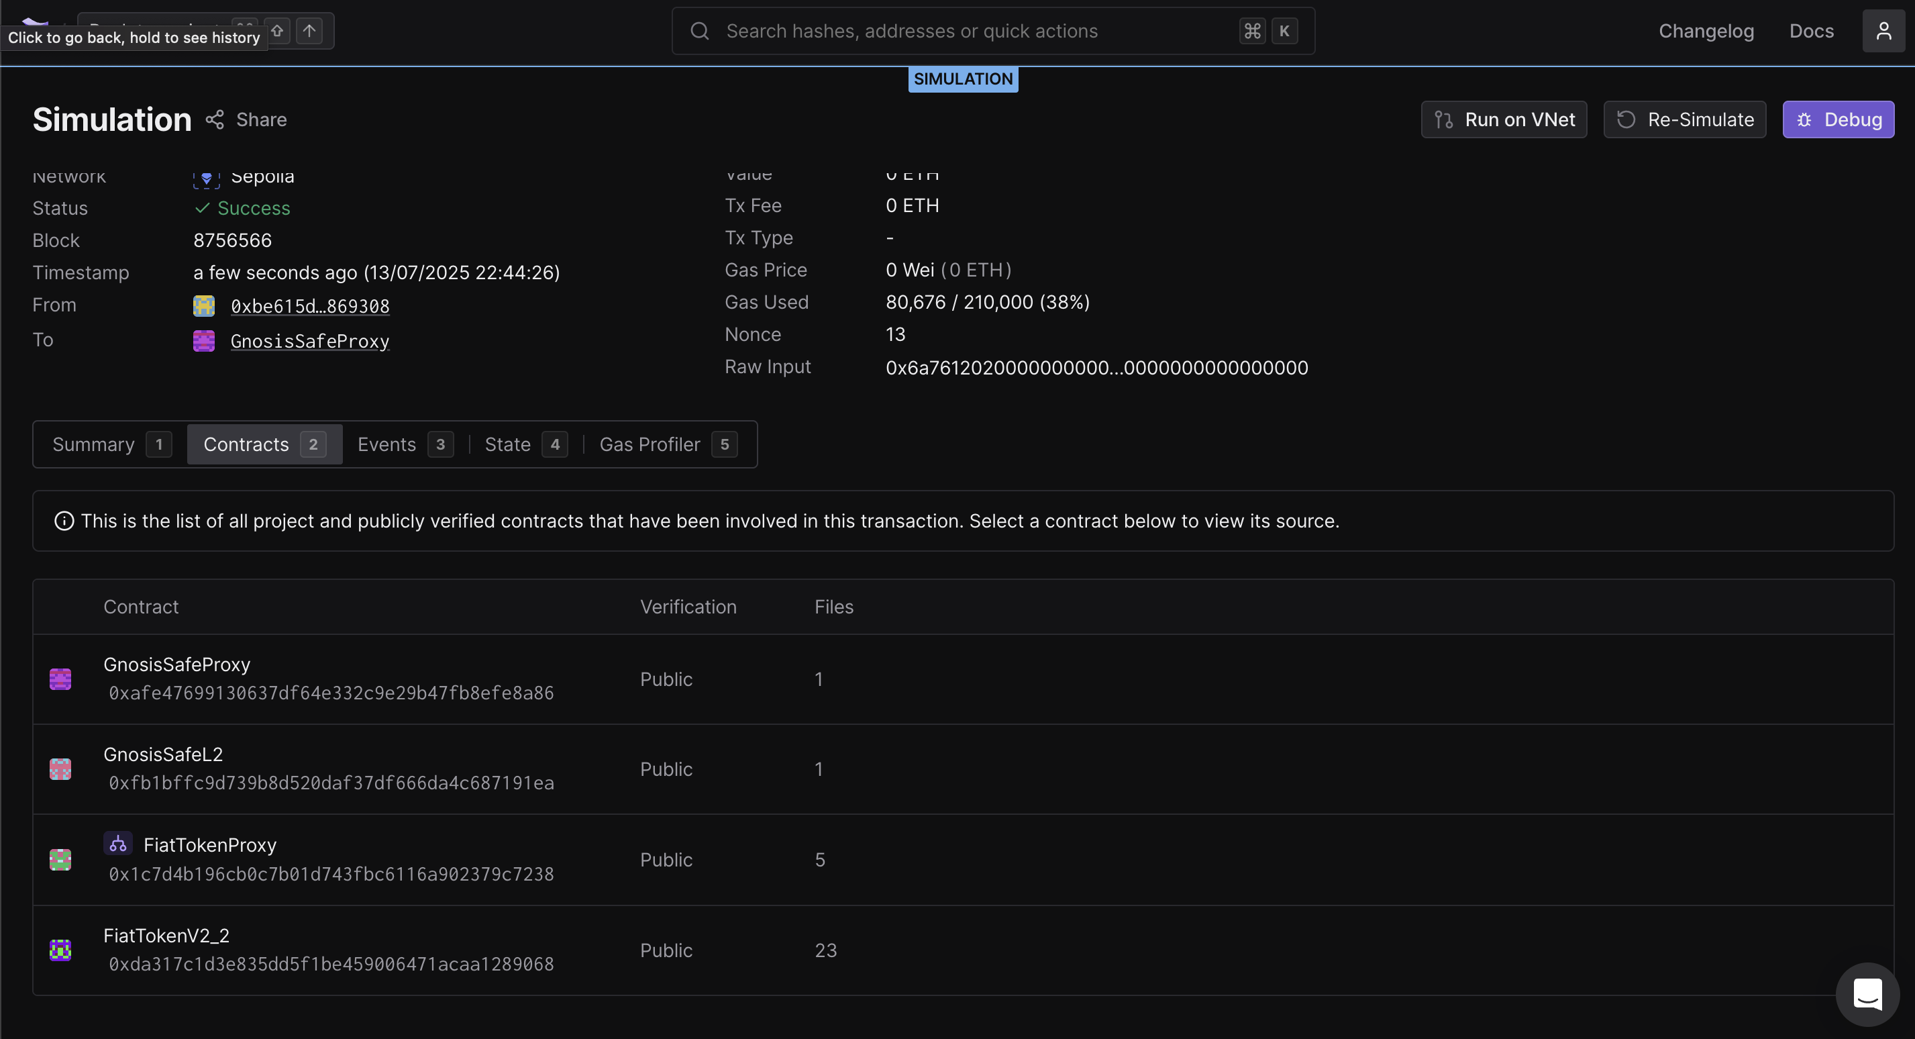Open the State tab
This screenshot has height=1039, width=1915.
click(525, 445)
